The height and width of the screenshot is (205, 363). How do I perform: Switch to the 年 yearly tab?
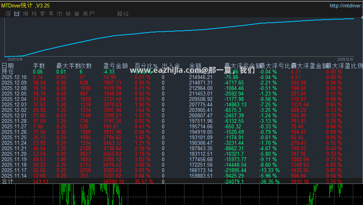[51, 14]
